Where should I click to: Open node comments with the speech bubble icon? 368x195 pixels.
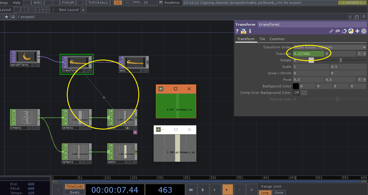pyautogui.click(x=338, y=31)
